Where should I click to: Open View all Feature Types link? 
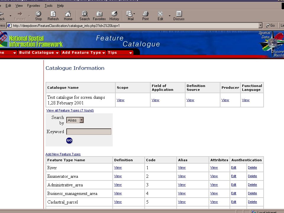pyautogui.click(x=70, y=110)
